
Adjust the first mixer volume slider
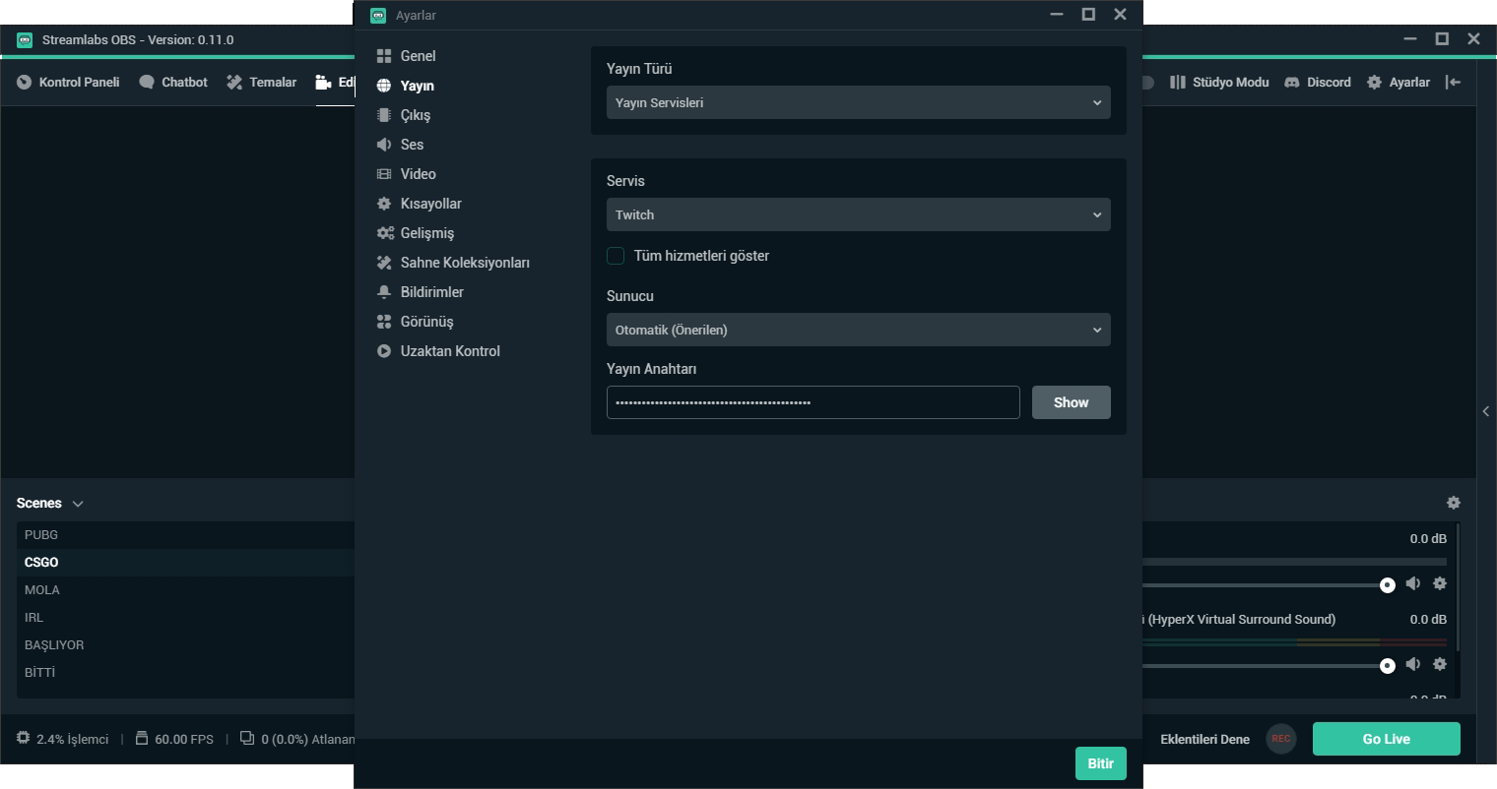click(1388, 585)
